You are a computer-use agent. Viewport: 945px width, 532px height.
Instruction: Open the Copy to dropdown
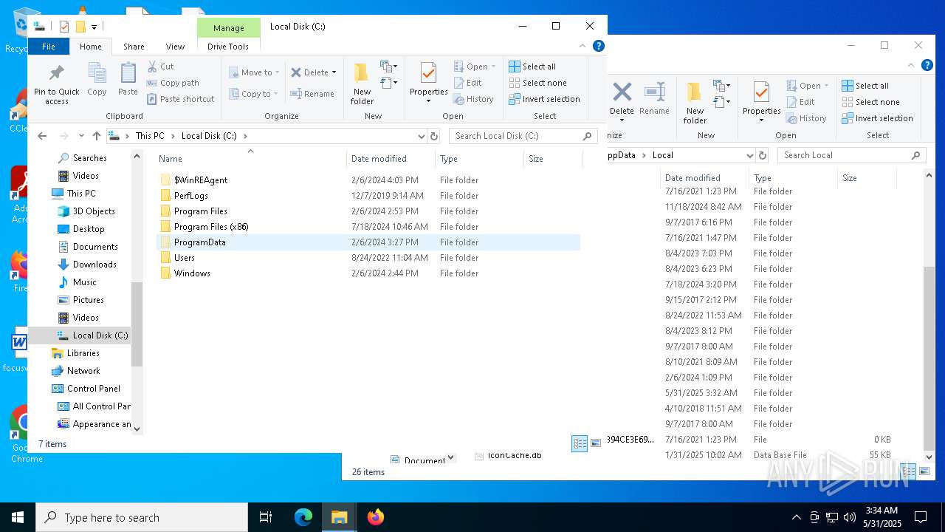(x=253, y=94)
